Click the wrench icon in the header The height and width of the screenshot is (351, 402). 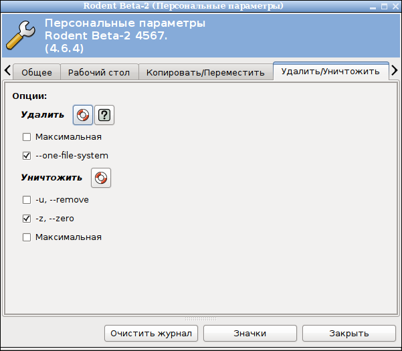click(x=21, y=35)
